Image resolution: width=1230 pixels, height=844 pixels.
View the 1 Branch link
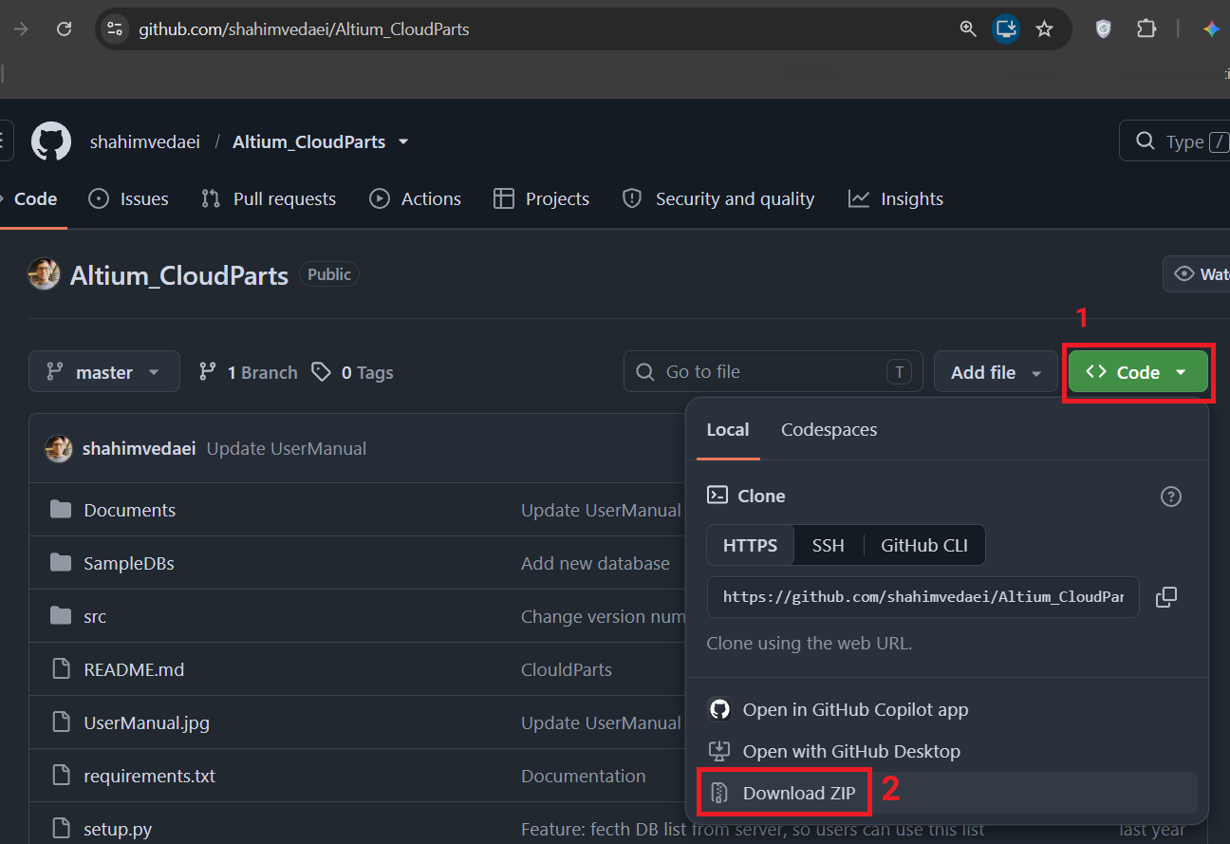coord(248,372)
